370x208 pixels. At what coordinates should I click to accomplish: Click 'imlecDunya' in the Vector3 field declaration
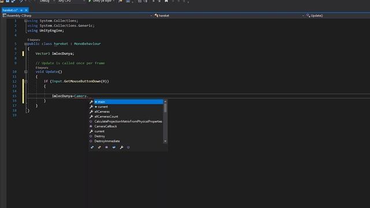[x=62, y=54]
